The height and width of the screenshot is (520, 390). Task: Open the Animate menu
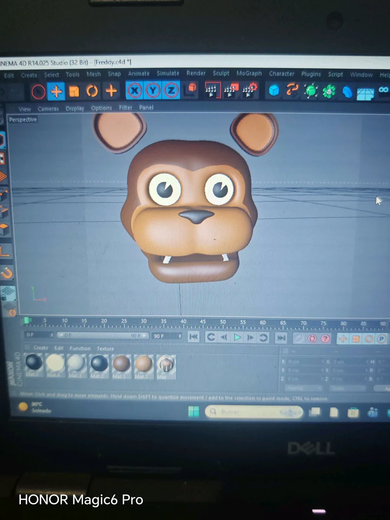pos(139,74)
